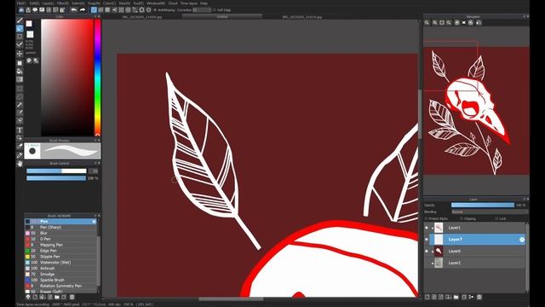The height and width of the screenshot is (307, 545).
Task: Pick a hue on the rainbow hue bar
Action: tap(98, 78)
